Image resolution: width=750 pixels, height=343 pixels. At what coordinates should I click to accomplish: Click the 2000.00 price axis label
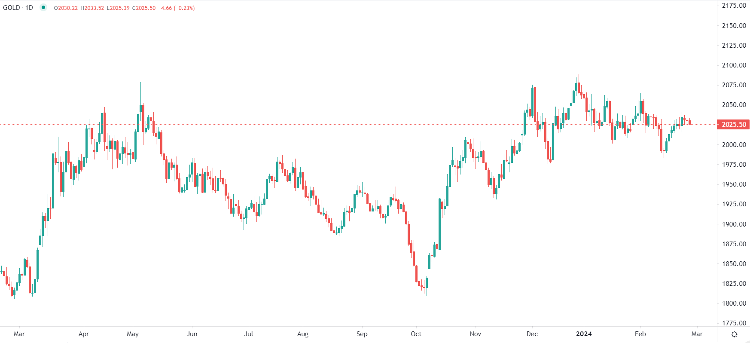[734, 145]
